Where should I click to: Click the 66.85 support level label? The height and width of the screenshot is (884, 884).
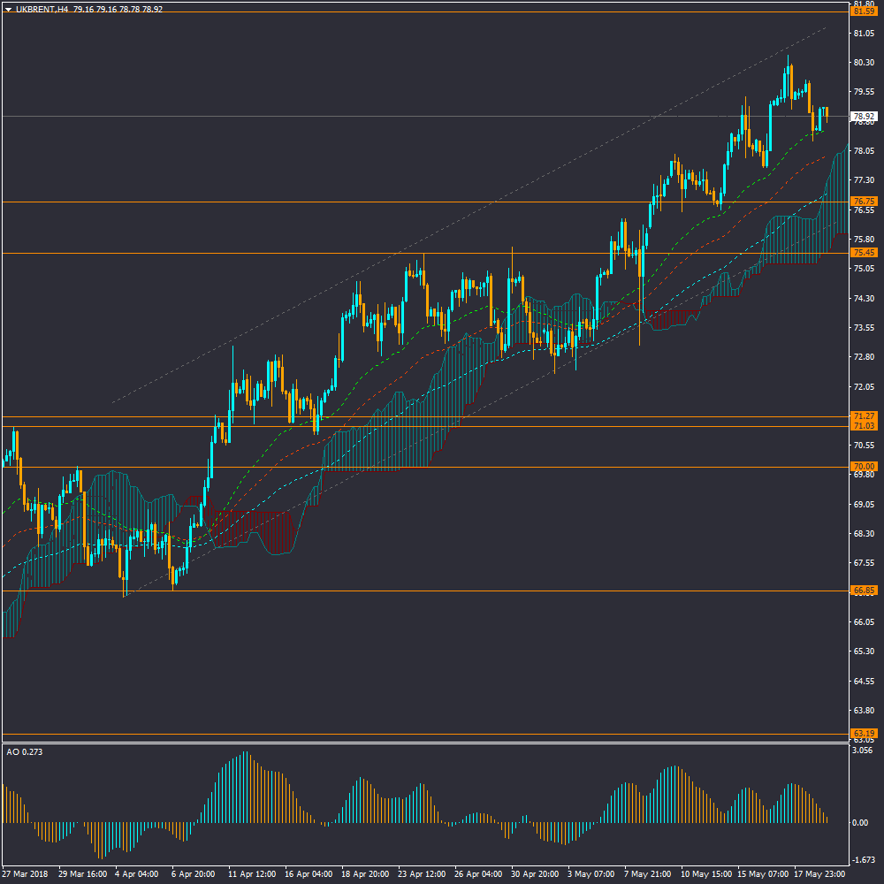(x=863, y=591)
